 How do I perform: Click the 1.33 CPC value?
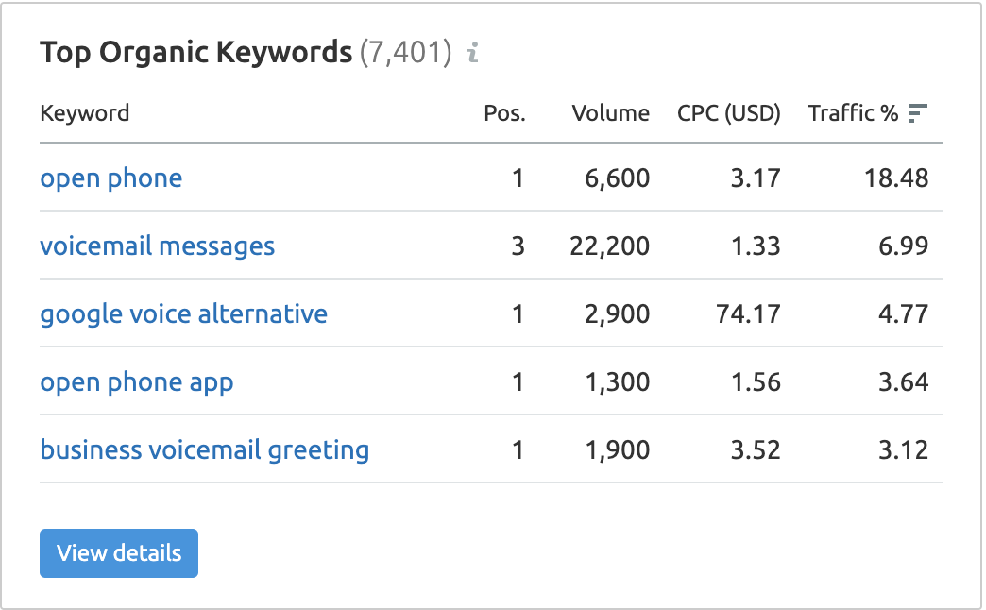(x=756, y=246)
